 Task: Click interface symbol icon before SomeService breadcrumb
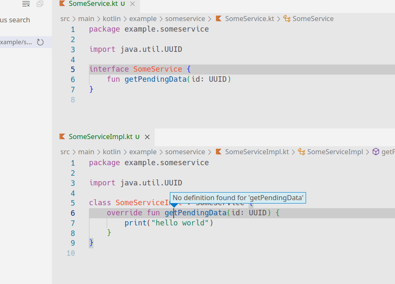pyautogui.click(x=287, y=19)
